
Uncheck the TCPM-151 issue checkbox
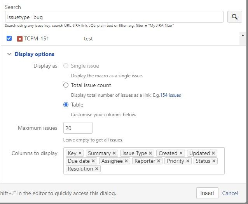coord(9,38)
